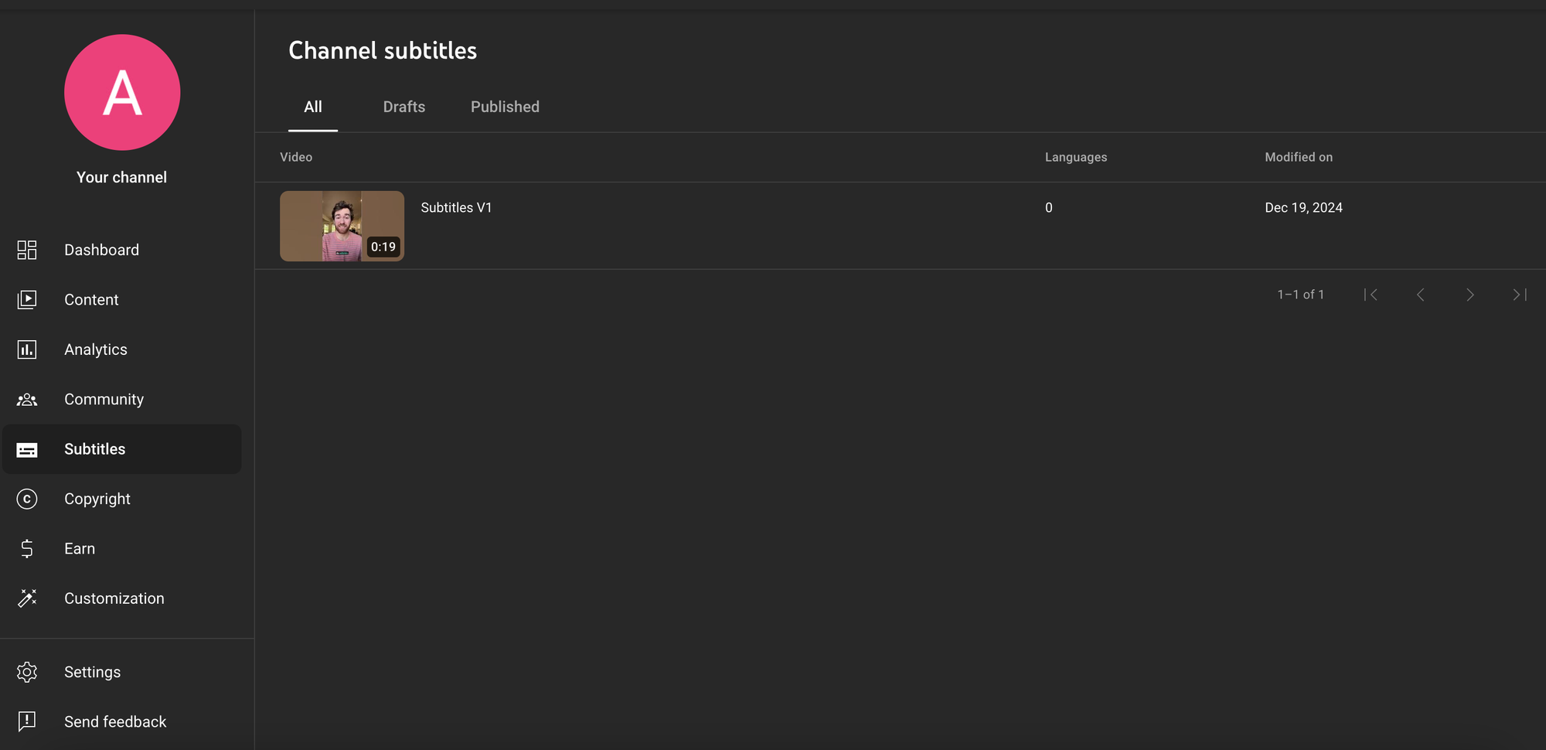Select the Subtitles captions icon
The image size is (1546, 750).
[x=27, y=449]
